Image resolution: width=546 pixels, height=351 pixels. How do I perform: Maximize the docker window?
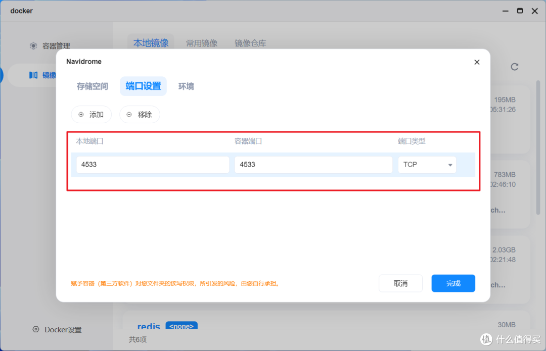[x=520, y=11]
